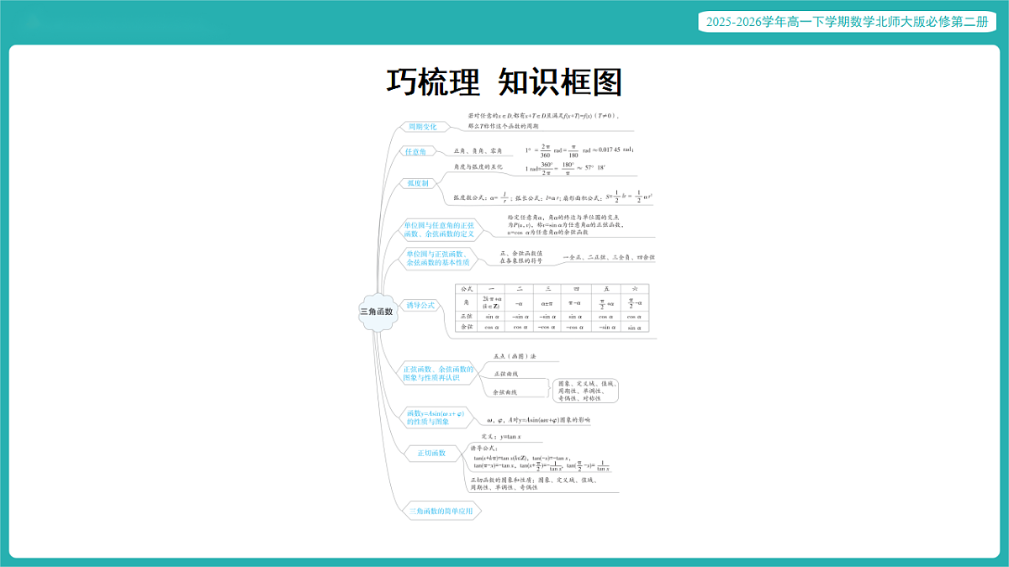Click the header label '2025-2026学年高一下学期数学北师大版必修第二册'
1009x567 pixels.
[847, 23]
